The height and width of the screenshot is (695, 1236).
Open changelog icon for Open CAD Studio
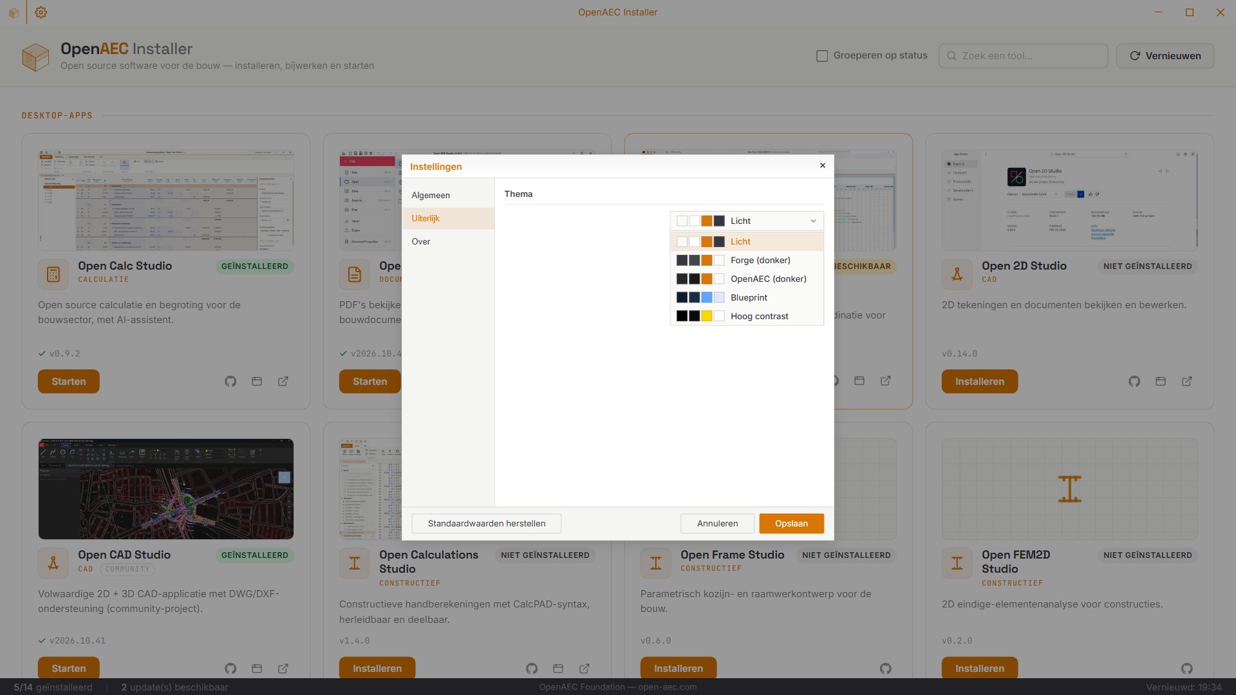tap(257, 669)
